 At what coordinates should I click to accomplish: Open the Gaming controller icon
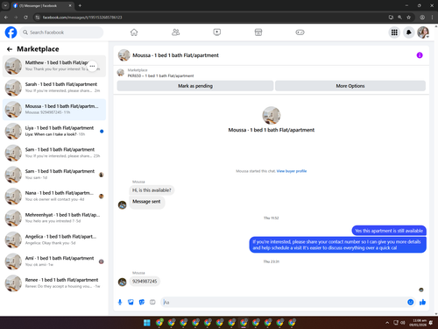[x=300, y=32]
